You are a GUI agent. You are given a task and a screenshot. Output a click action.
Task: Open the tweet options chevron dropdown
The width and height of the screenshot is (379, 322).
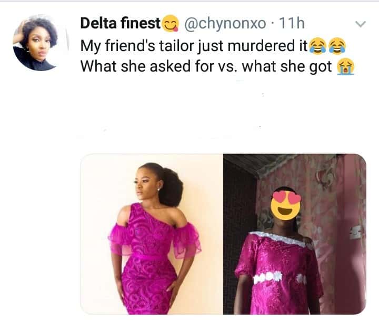coord(361,24)
